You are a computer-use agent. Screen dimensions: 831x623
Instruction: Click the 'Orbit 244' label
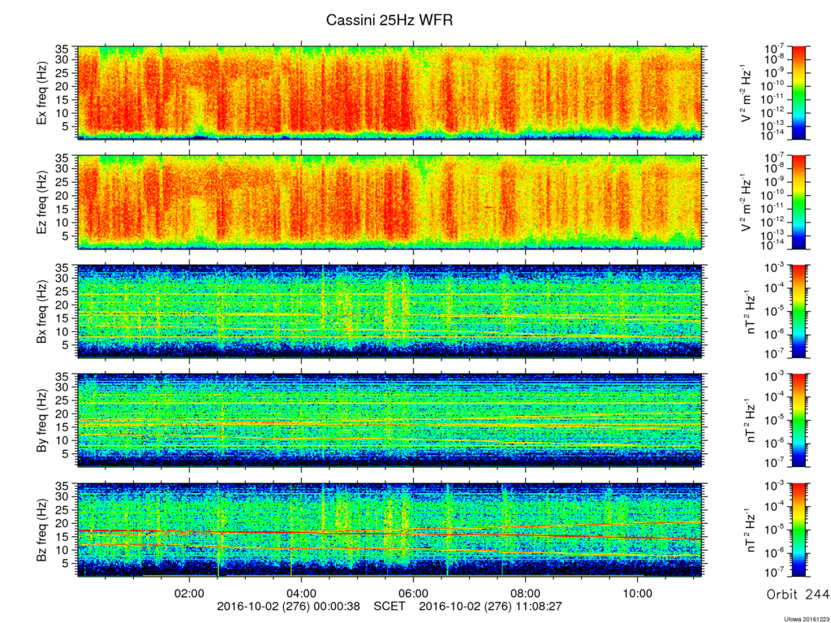pos(799,594)
